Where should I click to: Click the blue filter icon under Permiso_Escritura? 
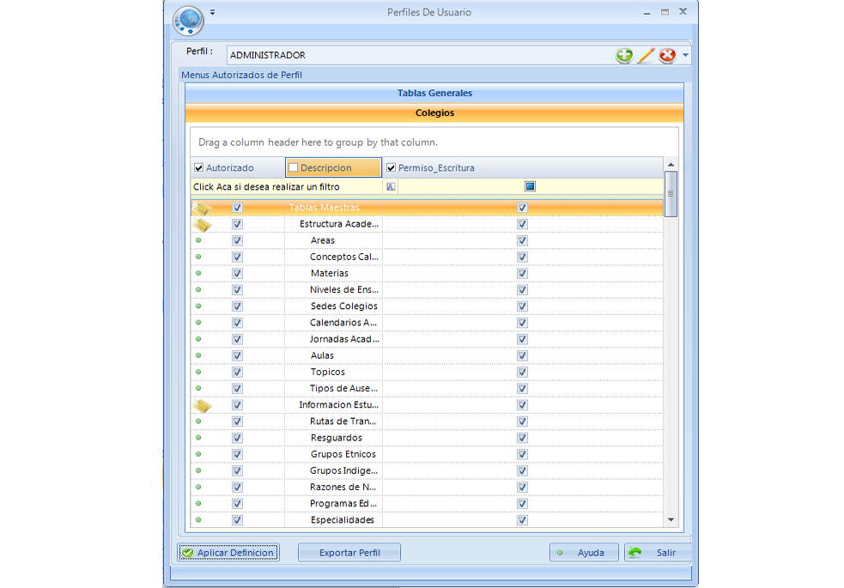pyautogui.click(x=530, y=186)
